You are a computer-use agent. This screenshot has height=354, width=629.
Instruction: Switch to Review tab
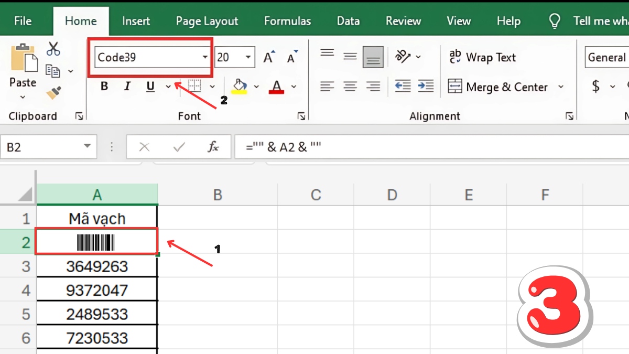coord(403,21)
